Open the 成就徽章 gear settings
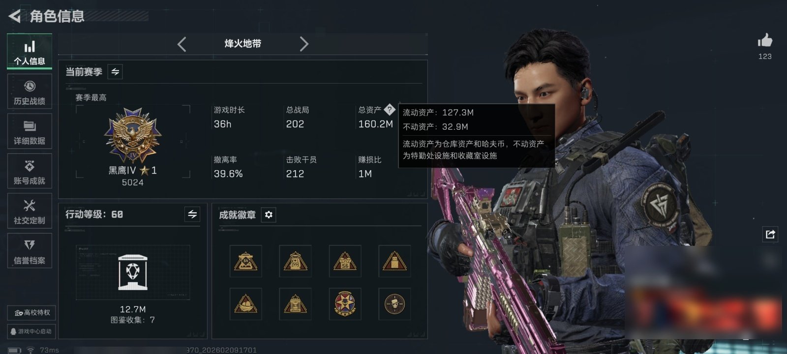This screenshot has width=787, height=354. [x=269, y=215]
